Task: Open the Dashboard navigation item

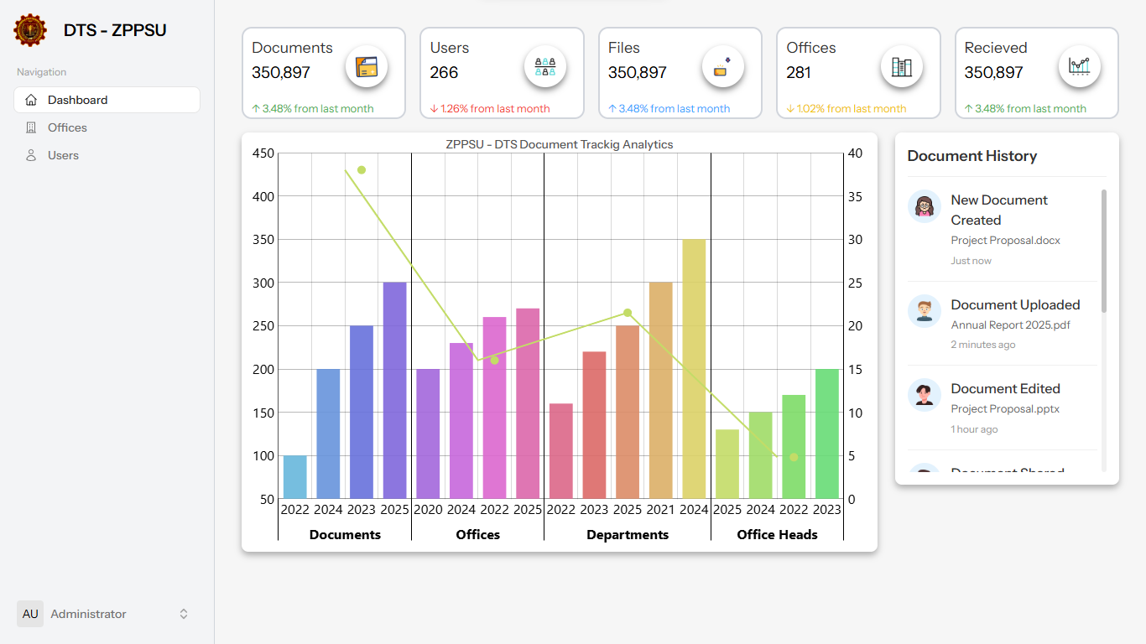Action: (107, 100)
